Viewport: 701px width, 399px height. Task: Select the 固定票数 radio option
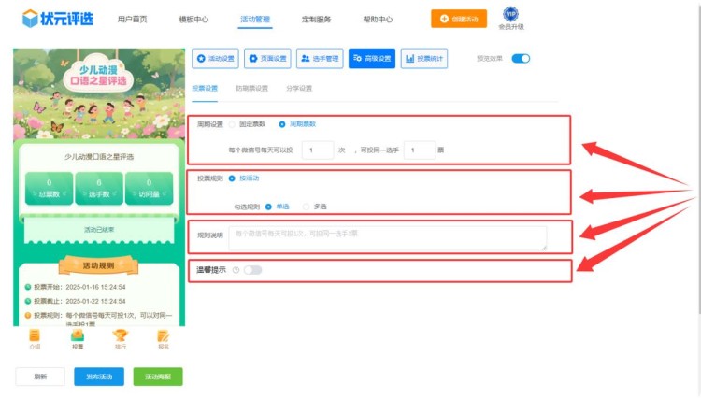coord(233,123)
